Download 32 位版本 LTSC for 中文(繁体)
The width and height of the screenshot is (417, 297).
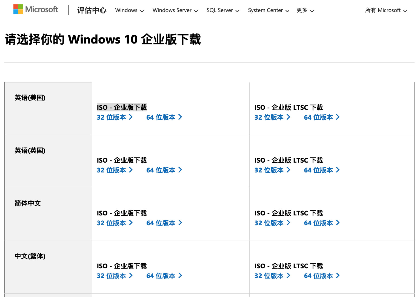coord(273,276)
